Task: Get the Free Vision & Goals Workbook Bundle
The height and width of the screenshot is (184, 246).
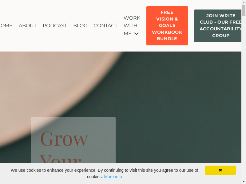Action: click(167, 26)
